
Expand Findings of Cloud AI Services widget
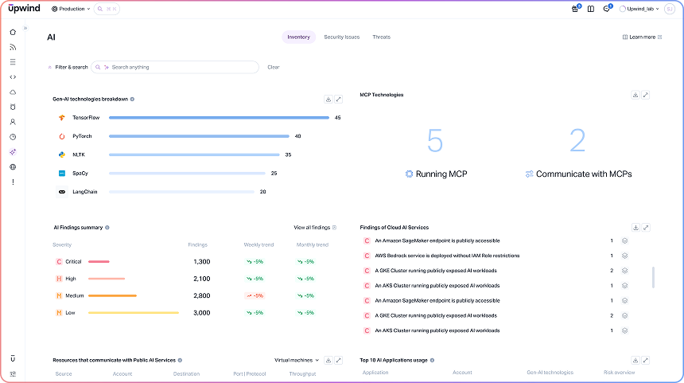[646, 228]
